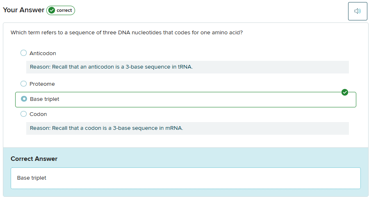Select the Proteome radio button
Image resolution: width=369 pixels, height=207 pixels.
tap(23, 84)
